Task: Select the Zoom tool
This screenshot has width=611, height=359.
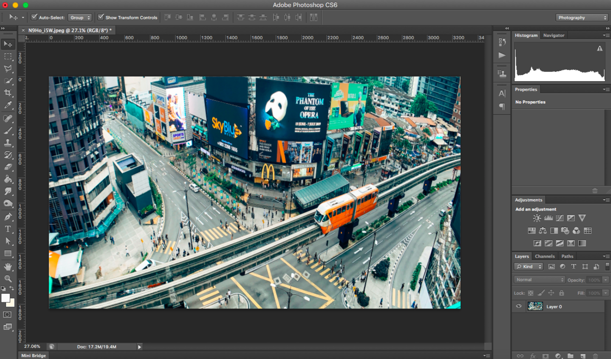Action: [8, 277]
